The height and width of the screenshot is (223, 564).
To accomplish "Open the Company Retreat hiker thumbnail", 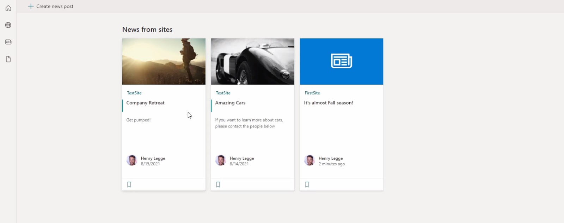I will pos(164,61).
